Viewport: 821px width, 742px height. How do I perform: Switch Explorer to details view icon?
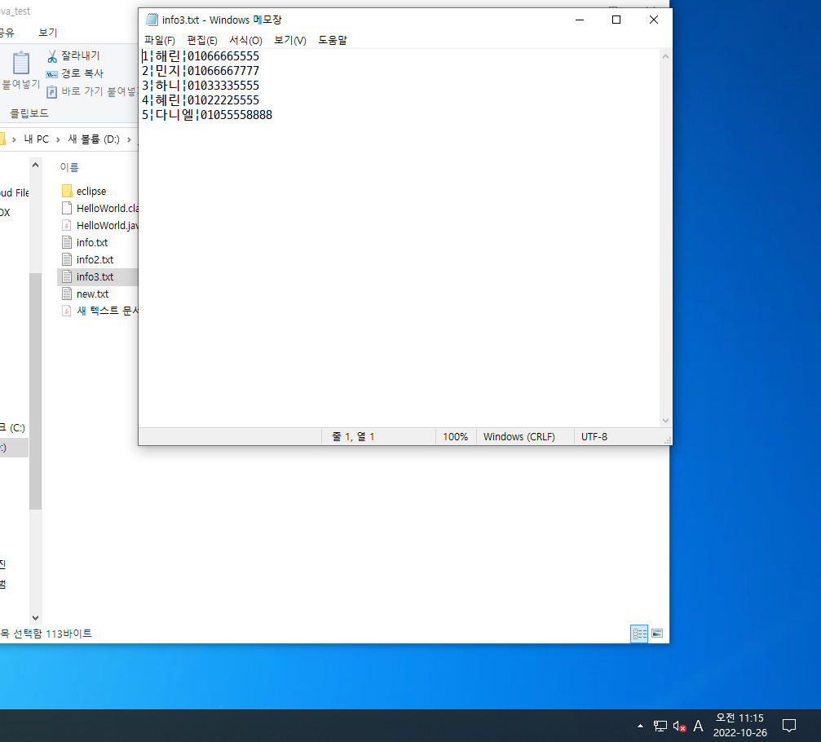coord(639,634)
